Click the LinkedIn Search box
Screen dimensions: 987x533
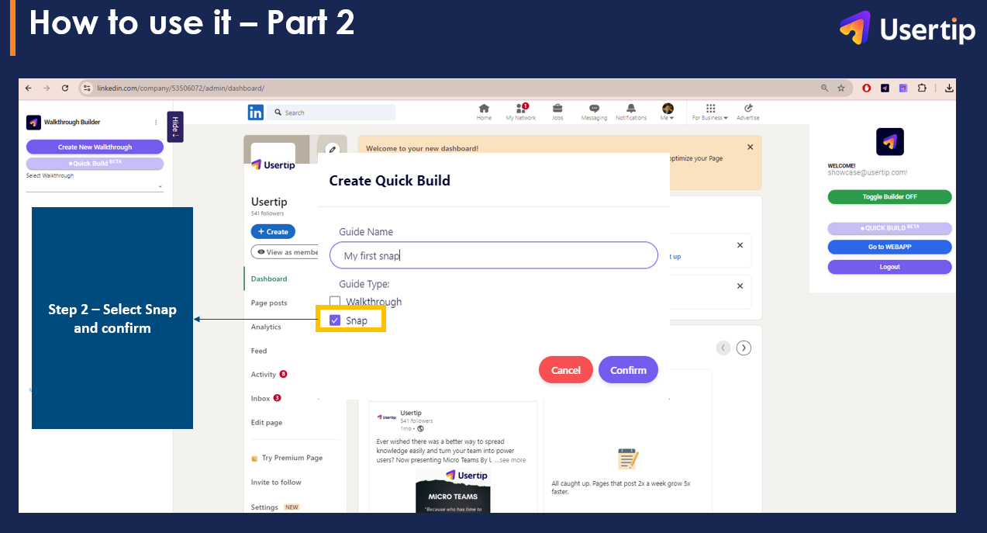[331, 112]
